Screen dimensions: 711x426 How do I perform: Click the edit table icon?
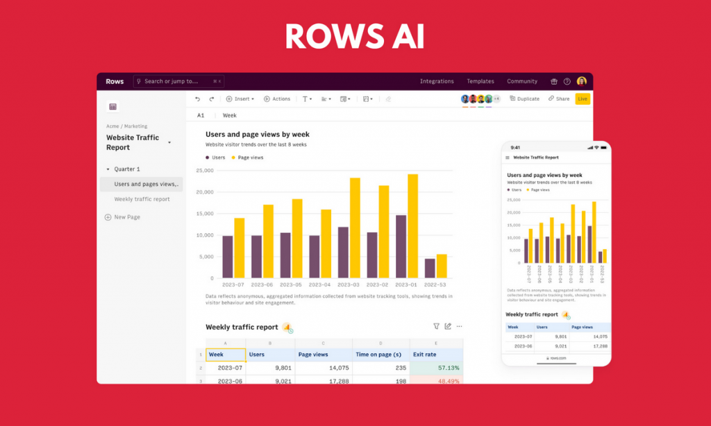pyautogui.click(x=448, y=326)
